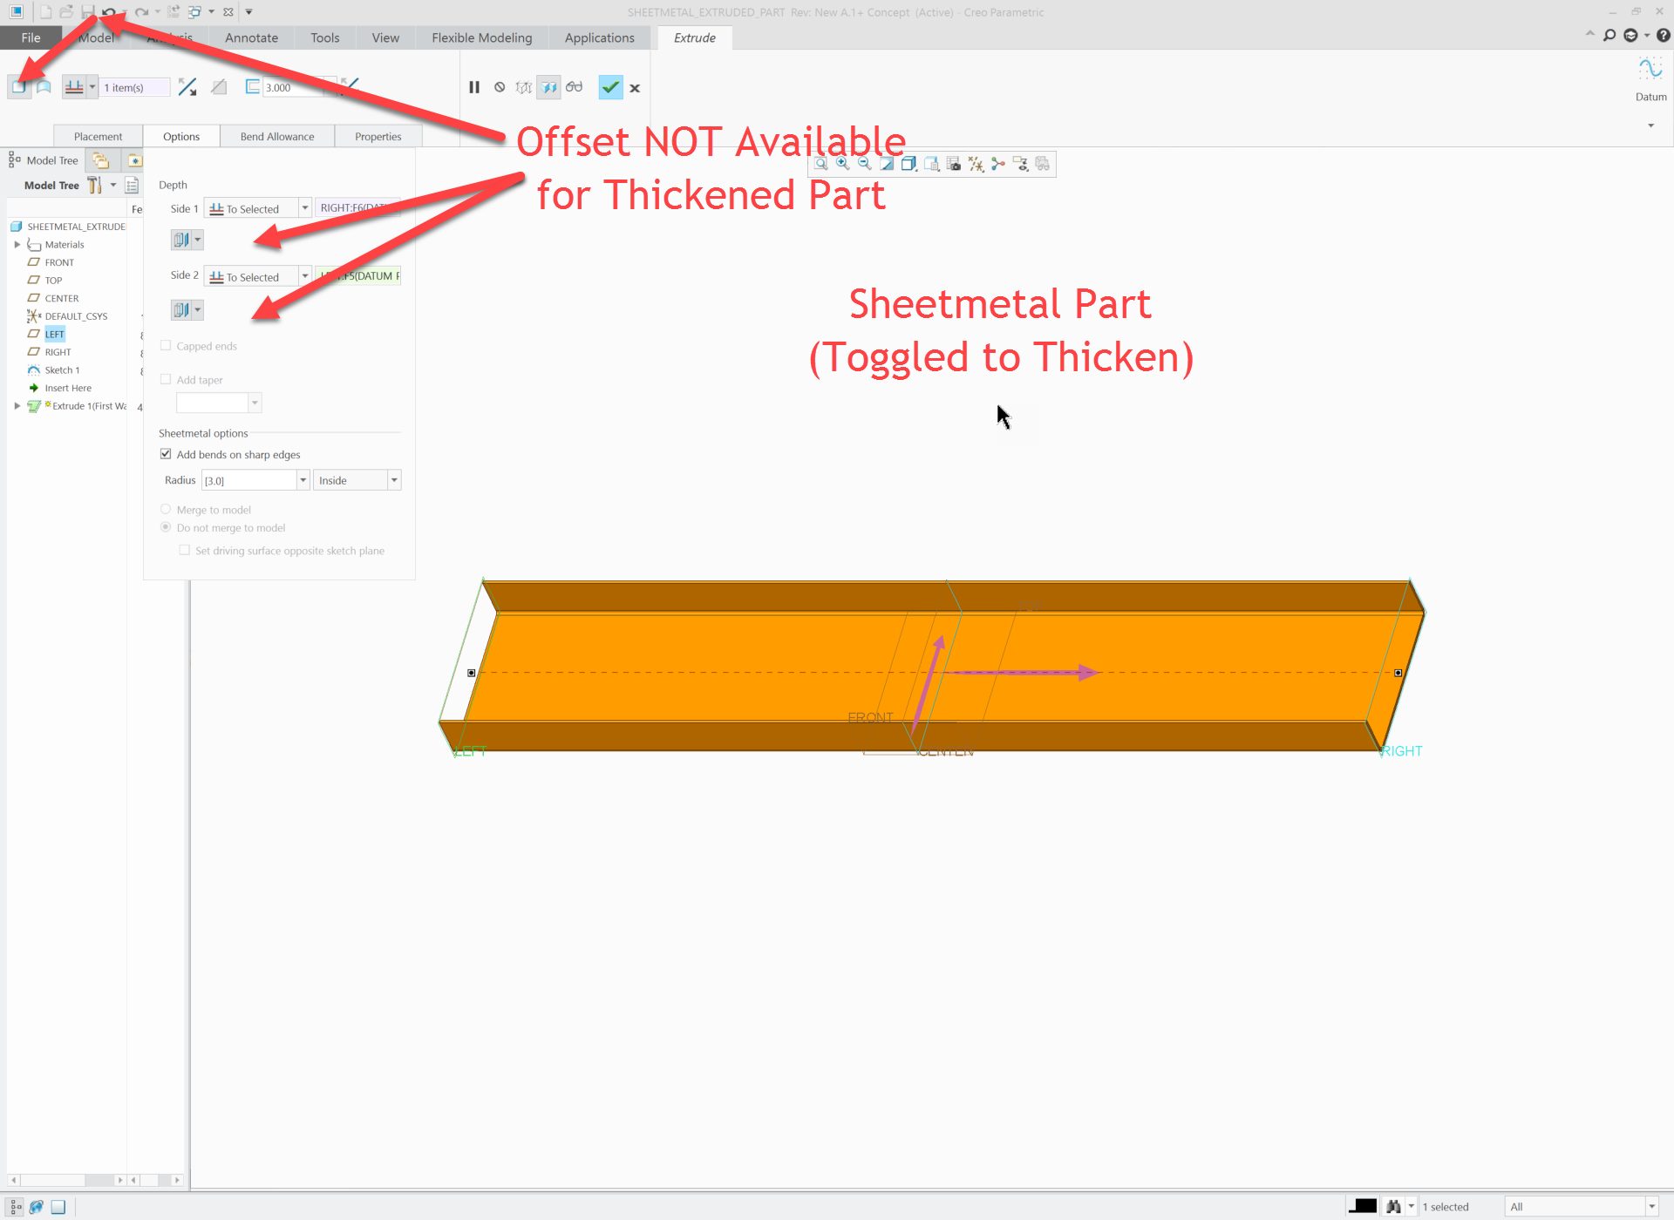Click the pause button in extrude toolbar
The image size is (1674, 1220).
(x=474, y=87)
